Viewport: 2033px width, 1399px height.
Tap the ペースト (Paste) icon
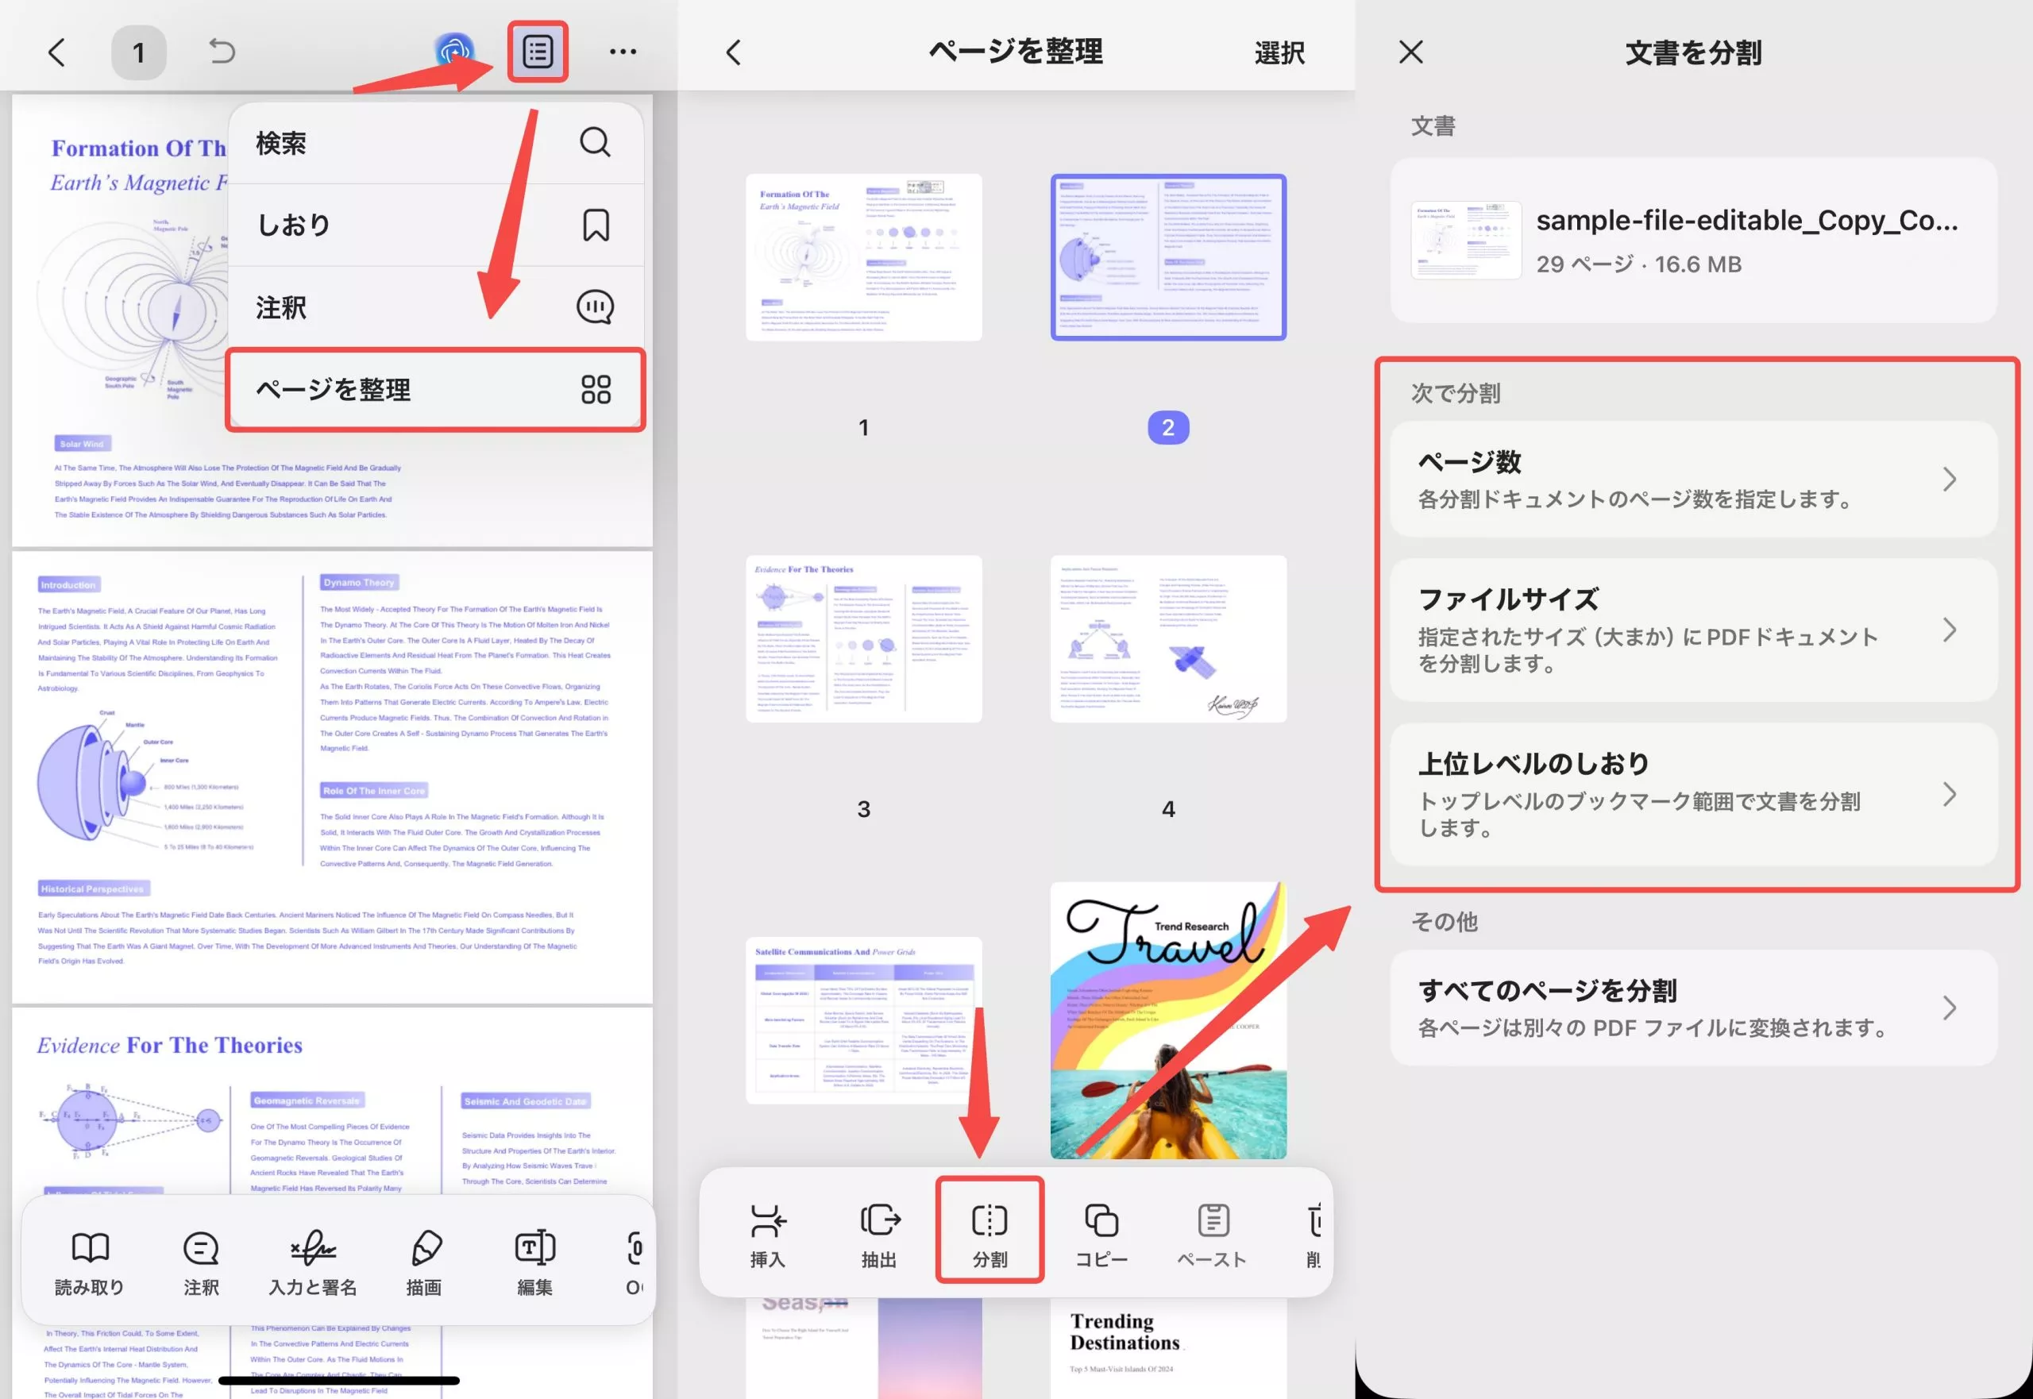(x=1213, y=1230)
